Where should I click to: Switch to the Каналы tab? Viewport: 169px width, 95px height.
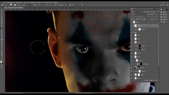point(136,9)
